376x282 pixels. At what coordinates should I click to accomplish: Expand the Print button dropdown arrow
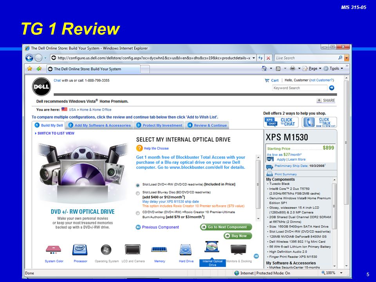(x=299, y=69)
